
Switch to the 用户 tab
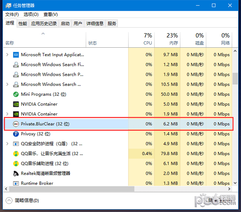(x=78, y=24)
